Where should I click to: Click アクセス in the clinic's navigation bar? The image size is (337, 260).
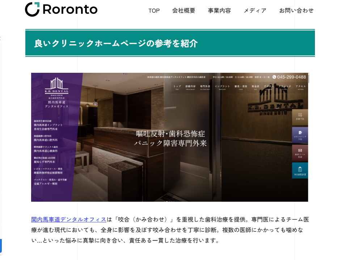click(x=300, y=87)
